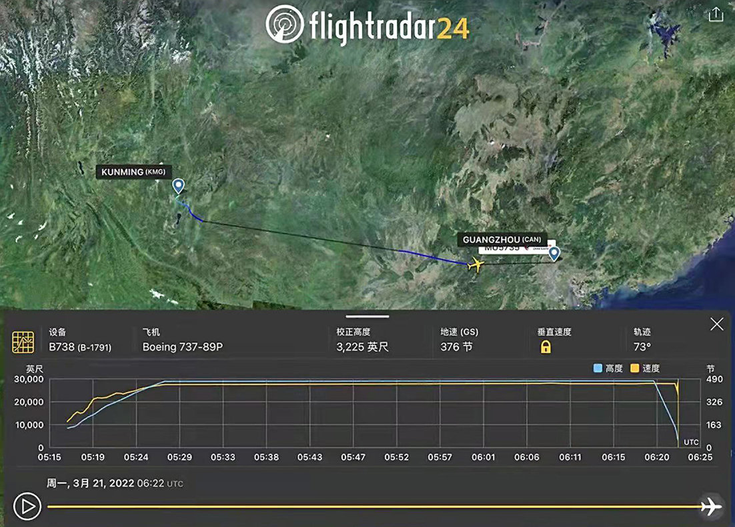Click the 05:29 chart time label
This screenshot has height=527, width=735.
click(x=179, y=457)
